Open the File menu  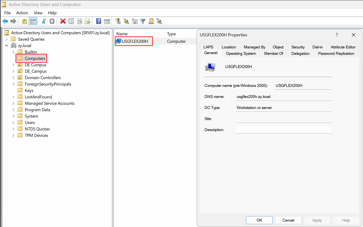coord(7,13)
